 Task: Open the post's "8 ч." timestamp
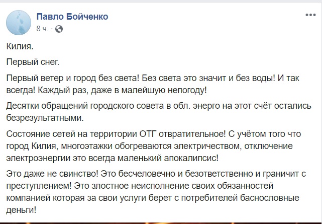click(42, 29)
